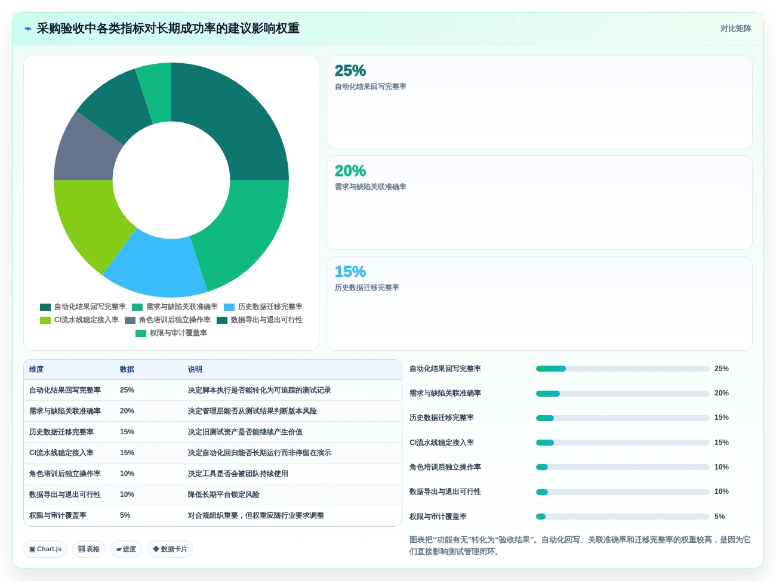Click progress bar for 角色培训后独立操作率
This screenshot has height=581, width=776.
click(x=623, y=467)
